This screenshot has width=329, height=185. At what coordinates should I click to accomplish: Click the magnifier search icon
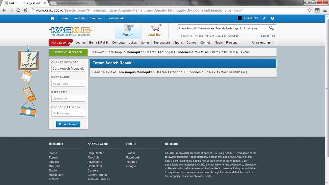271,28
